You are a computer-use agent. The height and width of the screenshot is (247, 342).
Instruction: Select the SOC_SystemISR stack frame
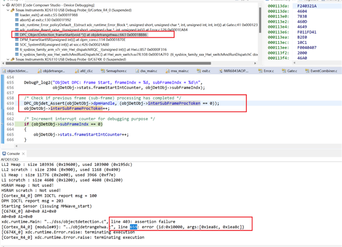(64, 45)
